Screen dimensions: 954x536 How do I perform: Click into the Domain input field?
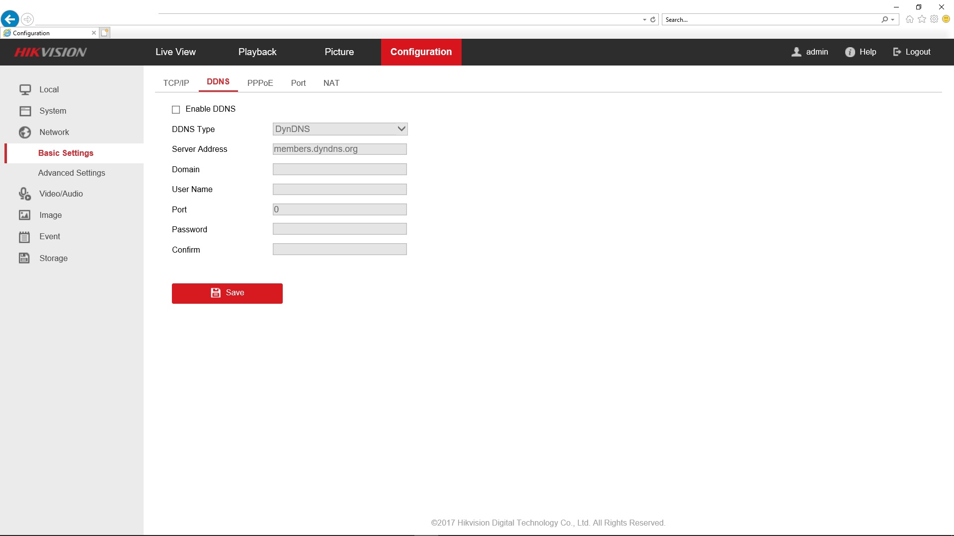(x=339, y=170)
